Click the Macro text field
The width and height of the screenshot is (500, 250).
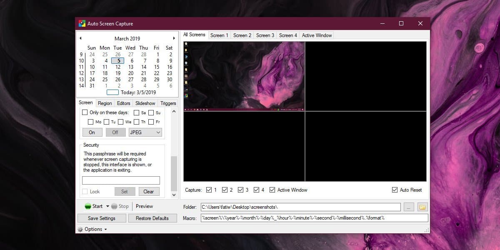point(314,218)
